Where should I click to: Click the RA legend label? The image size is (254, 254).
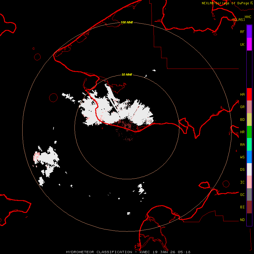click(242, 145)
